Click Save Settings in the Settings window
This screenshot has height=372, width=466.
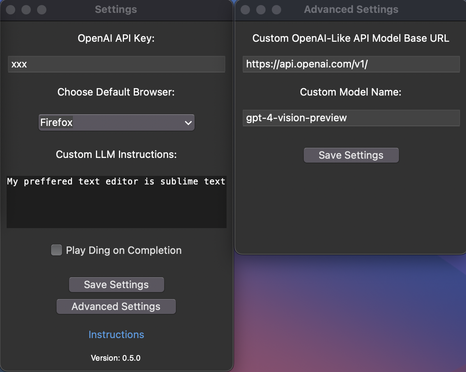117,285
